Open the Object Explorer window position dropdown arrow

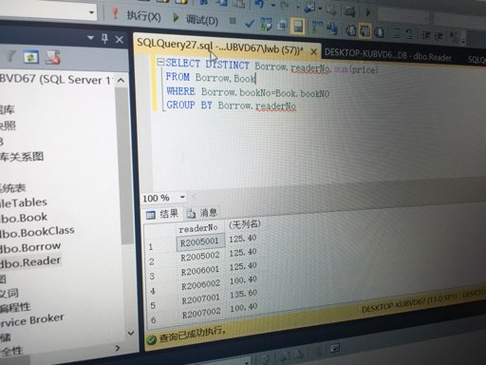[x=90, y=38]
